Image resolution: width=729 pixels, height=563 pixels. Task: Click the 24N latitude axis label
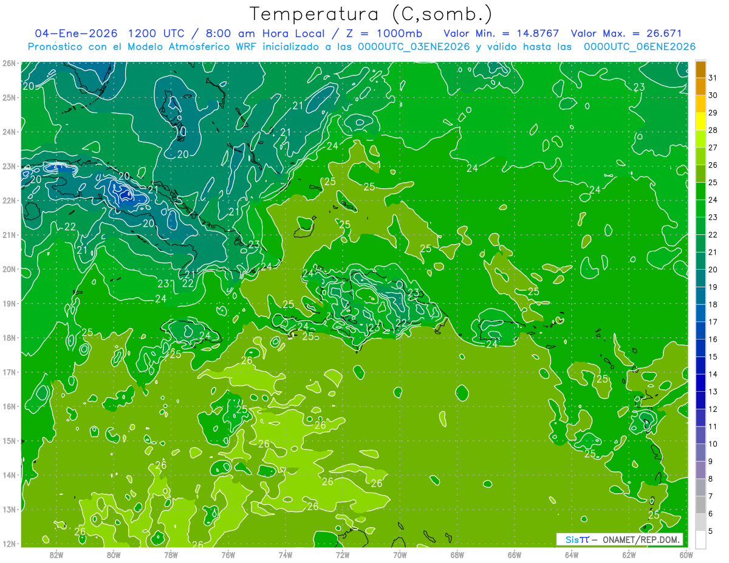pyautogui.click(x=9, y=132)
